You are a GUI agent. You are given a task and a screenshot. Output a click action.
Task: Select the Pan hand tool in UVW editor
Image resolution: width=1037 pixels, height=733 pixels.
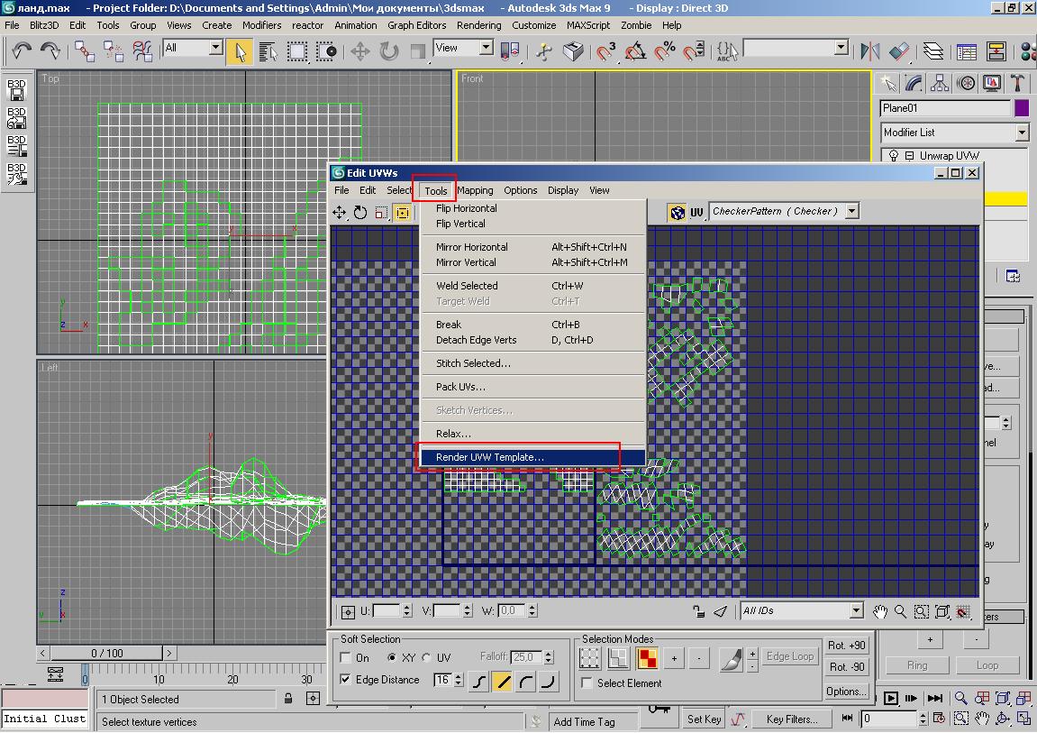pyautogui.click(x=880, y=611)
